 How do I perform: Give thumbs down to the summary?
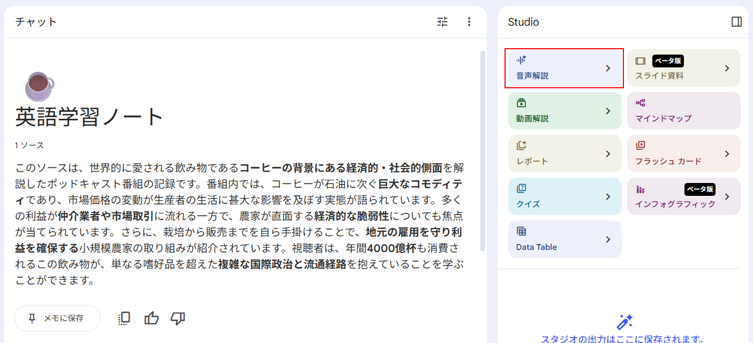[178, 318]
